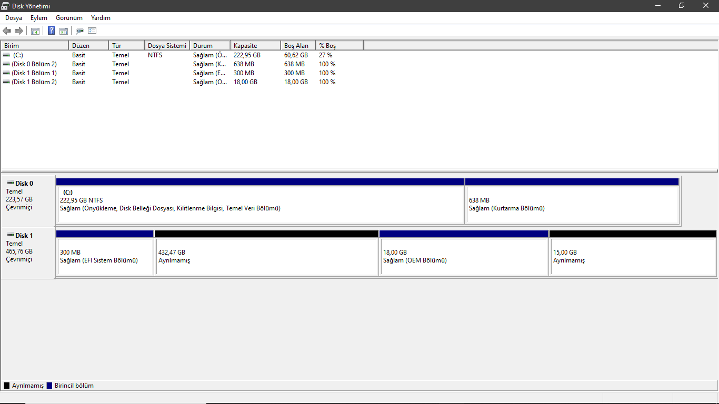
Task: Select the (Disk 1 Bölüm 1) volume row
Action: 182,73
